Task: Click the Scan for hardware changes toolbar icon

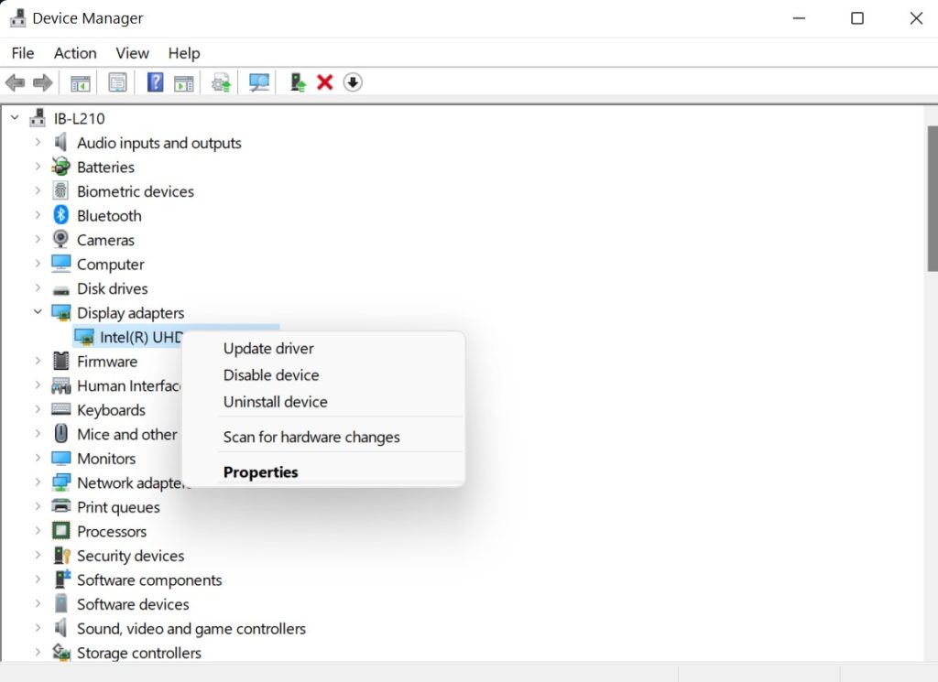Action: click(x=259, y=81)
